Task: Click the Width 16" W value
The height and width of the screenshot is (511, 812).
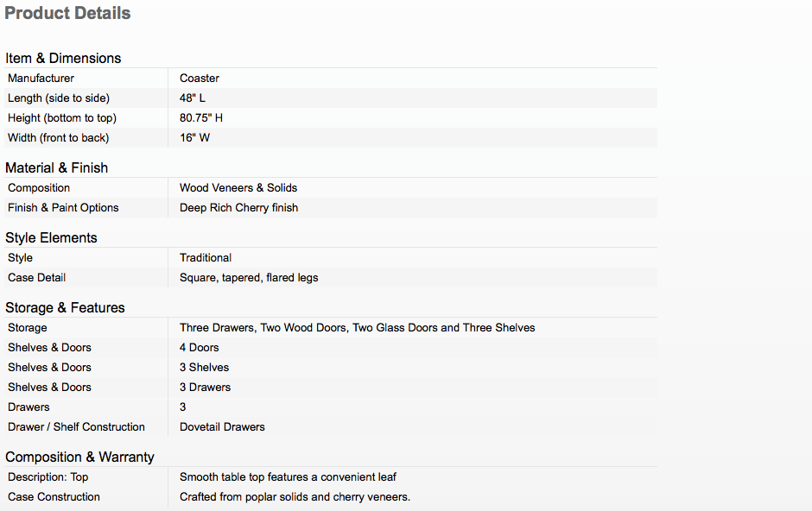Action: click(194, 137)
